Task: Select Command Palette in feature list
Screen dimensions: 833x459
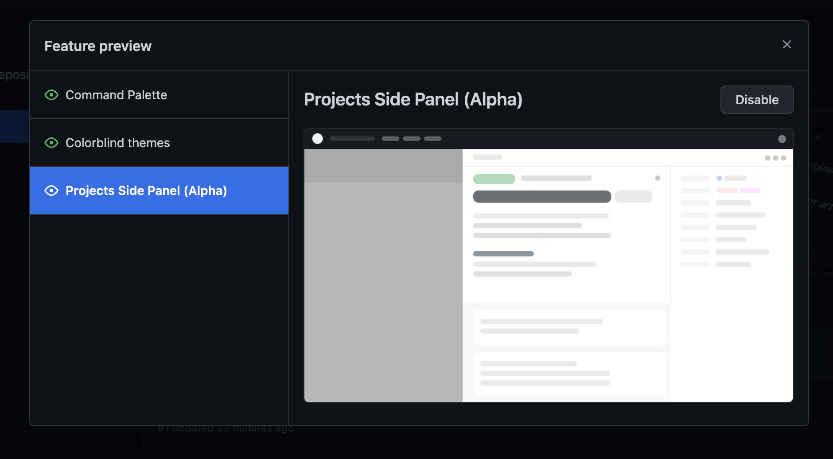Action: 160,95
